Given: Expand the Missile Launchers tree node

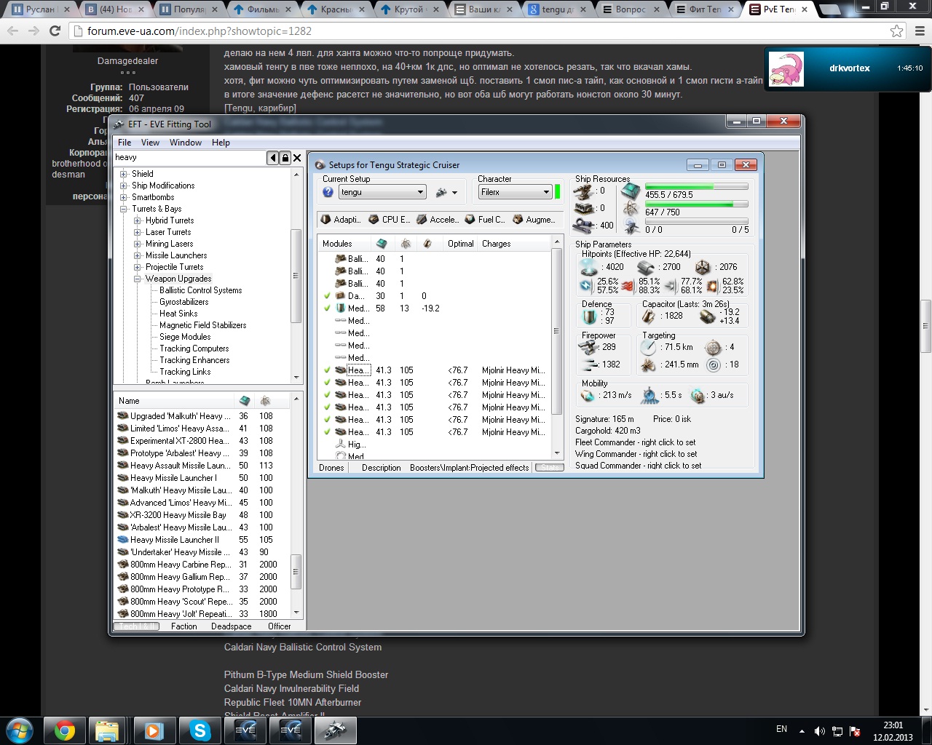Looking at the screenshot, I should 138,255.
